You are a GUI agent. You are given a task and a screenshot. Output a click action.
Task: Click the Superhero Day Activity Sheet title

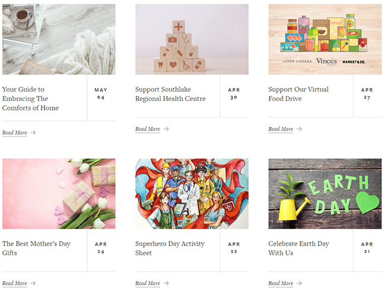coord(170,248)
